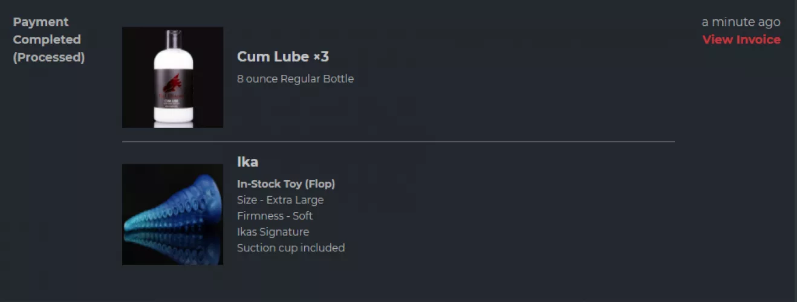797x302 pixels.
Task: Select the Size - Extra Large line
Action: 280,200
